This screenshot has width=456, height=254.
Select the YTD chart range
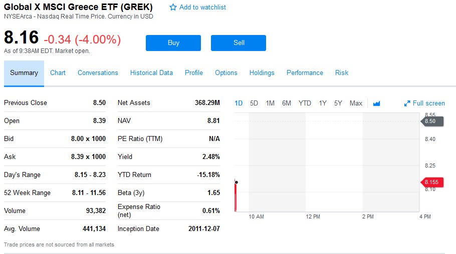(x=305, y=103)
